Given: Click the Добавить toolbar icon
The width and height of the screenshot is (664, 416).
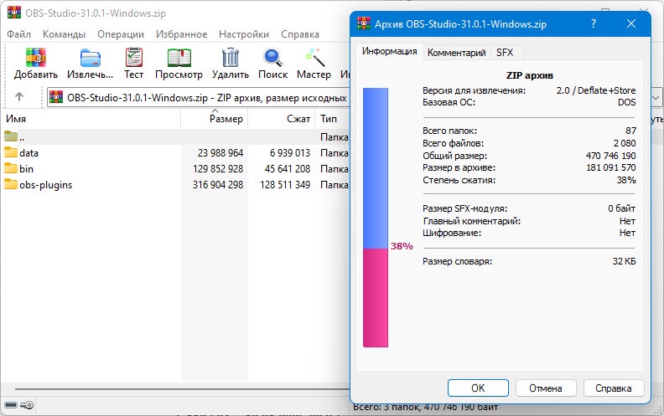Looking at the screenshot, I should pyautogui.click(x=35, y=58).
